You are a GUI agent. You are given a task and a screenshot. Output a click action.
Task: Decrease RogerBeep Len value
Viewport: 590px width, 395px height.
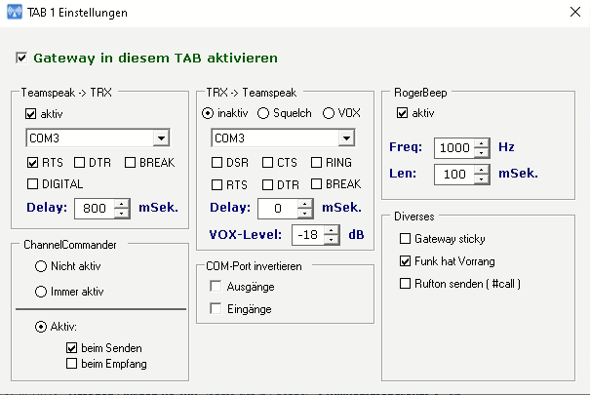481,179
